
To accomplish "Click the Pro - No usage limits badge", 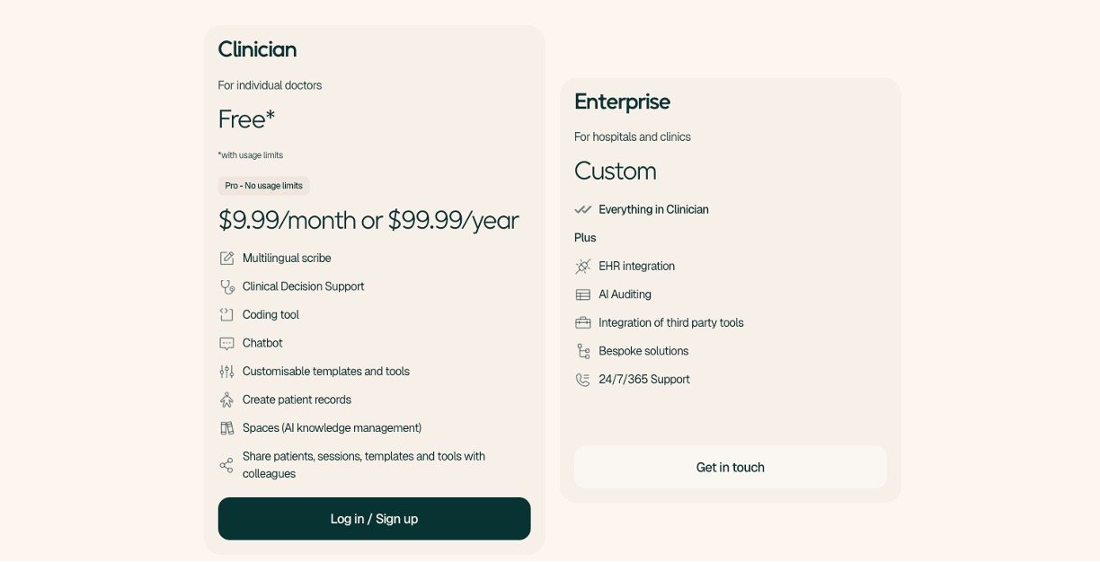I will pos(263,186).
